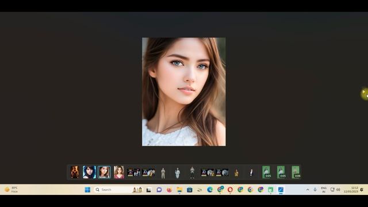Open Microsoft Edge from the taskbar
Viewport: 368px width, 207px height.
pyautogui.click(x=210, y=190)
